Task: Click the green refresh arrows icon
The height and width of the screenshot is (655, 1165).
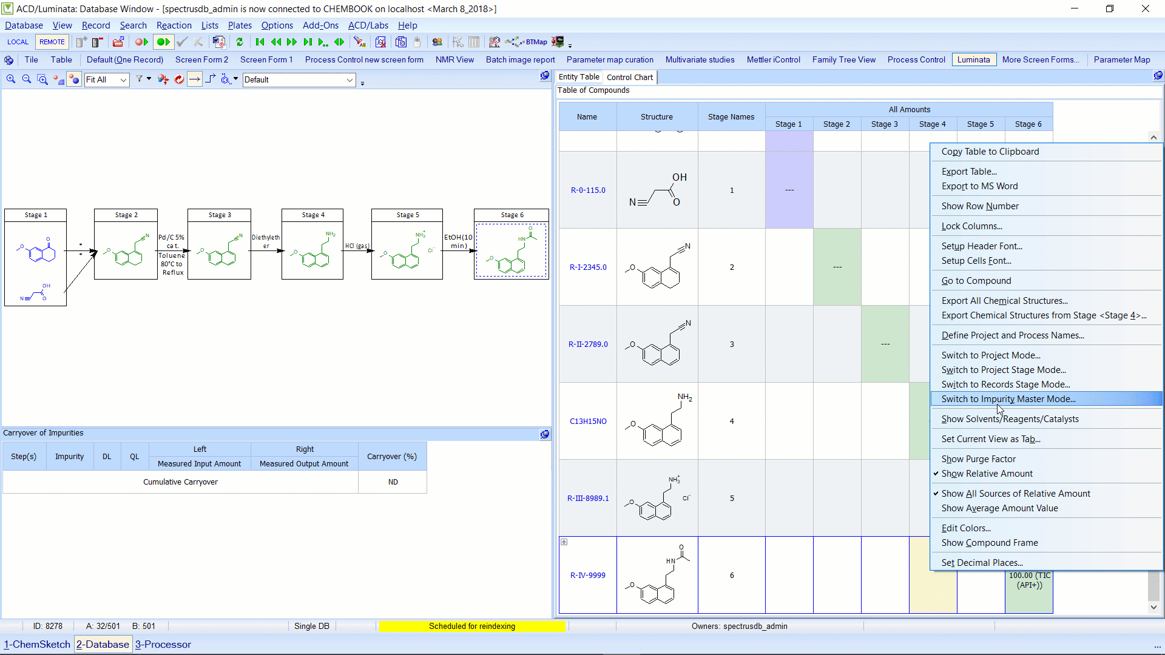Action: [240, 42]
